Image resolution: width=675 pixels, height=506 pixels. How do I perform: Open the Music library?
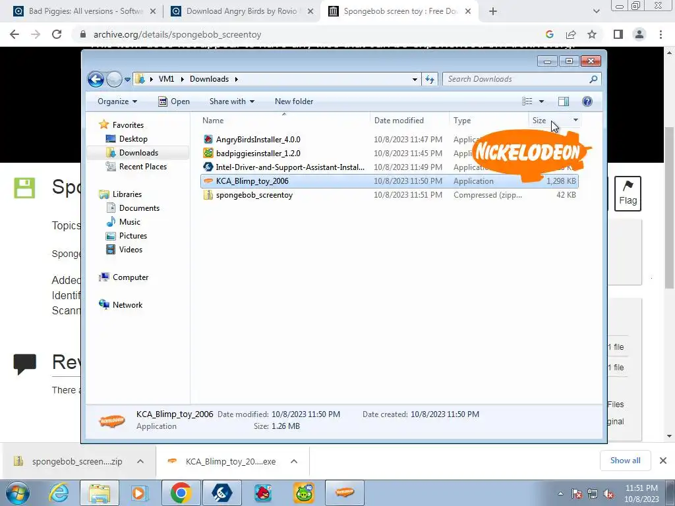(130, 222)
